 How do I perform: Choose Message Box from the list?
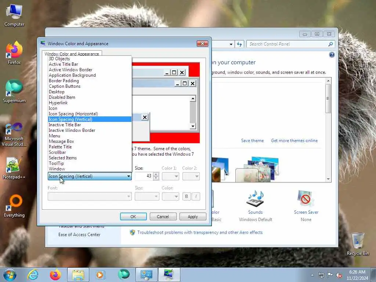tap(90, 141)
